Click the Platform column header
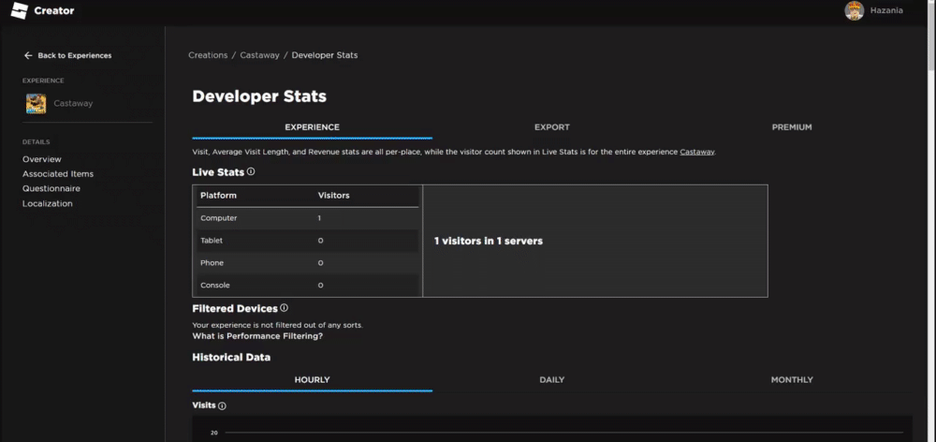This screenshot has width=936, height=442. click(218, 196)
